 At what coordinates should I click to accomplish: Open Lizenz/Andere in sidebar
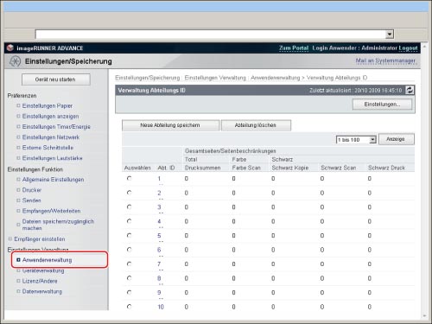tap(40, 281)
